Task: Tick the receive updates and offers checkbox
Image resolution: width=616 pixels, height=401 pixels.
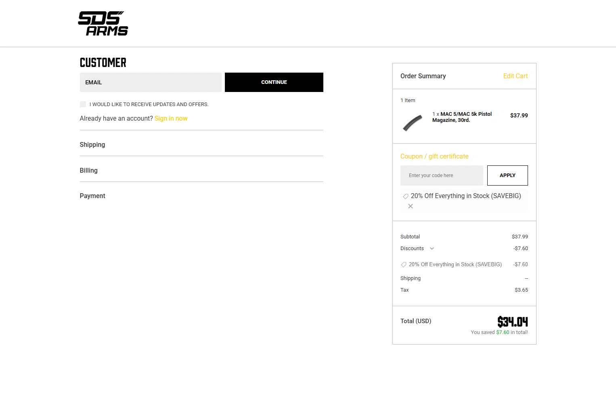Action: (x=83, y=104)
